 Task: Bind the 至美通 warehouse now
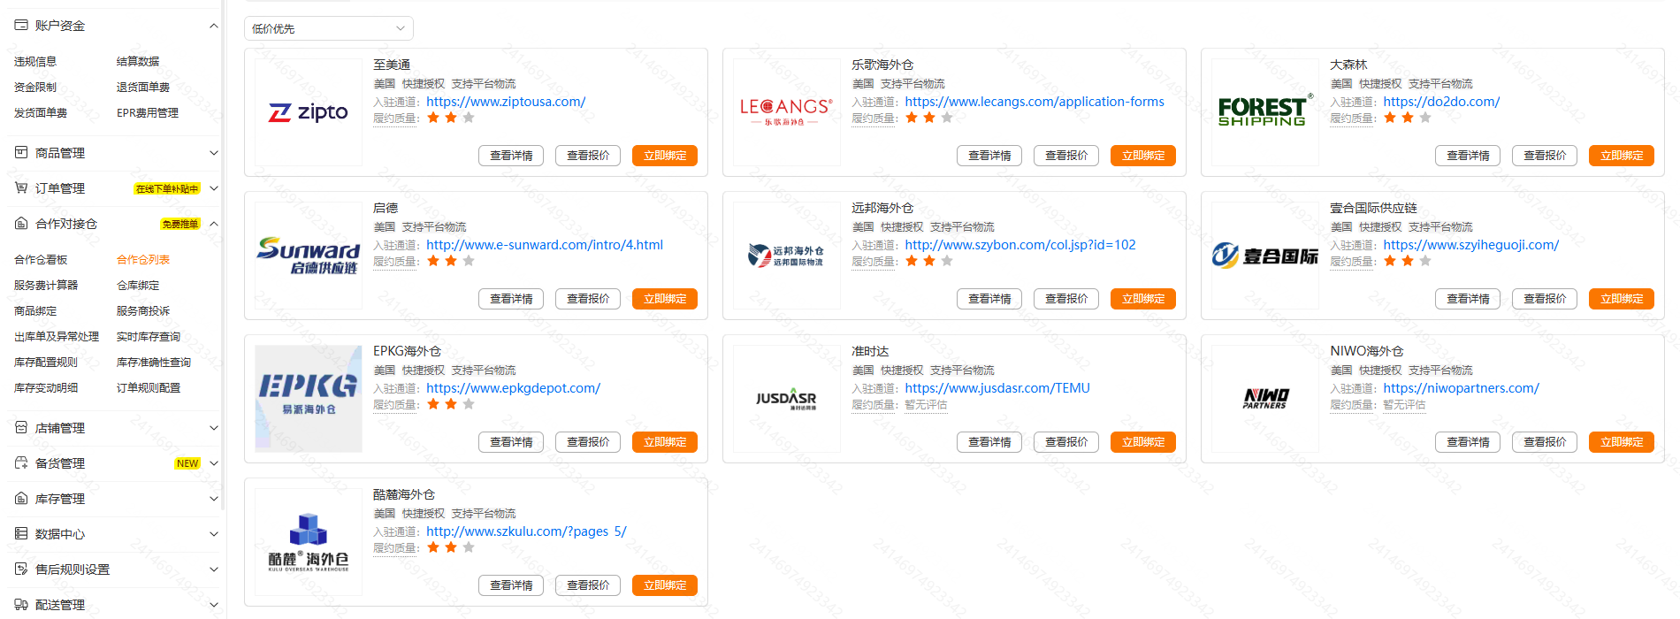[665, 156]
